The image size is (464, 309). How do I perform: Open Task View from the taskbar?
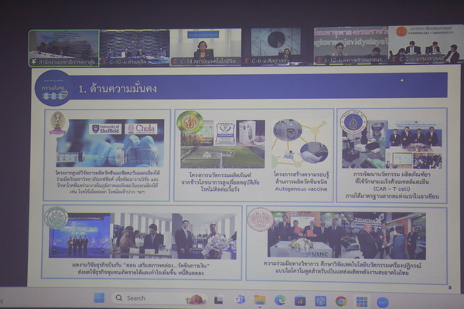click(x=218, y=301)
